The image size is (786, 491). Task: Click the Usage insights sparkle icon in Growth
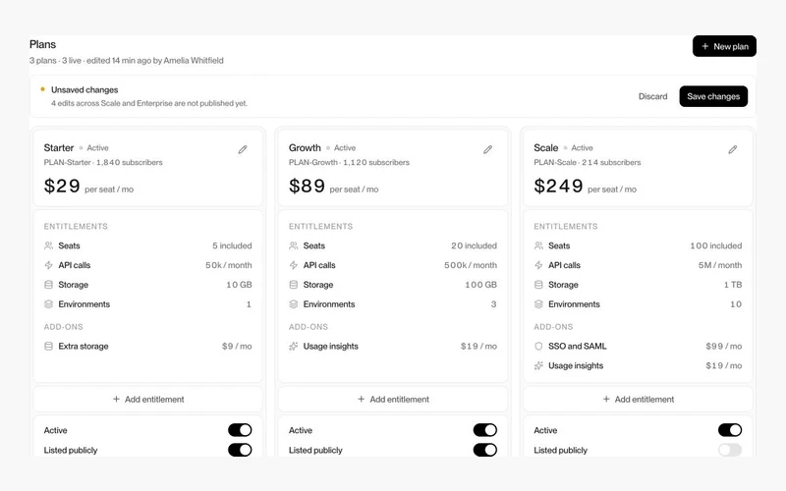[294, 347]
